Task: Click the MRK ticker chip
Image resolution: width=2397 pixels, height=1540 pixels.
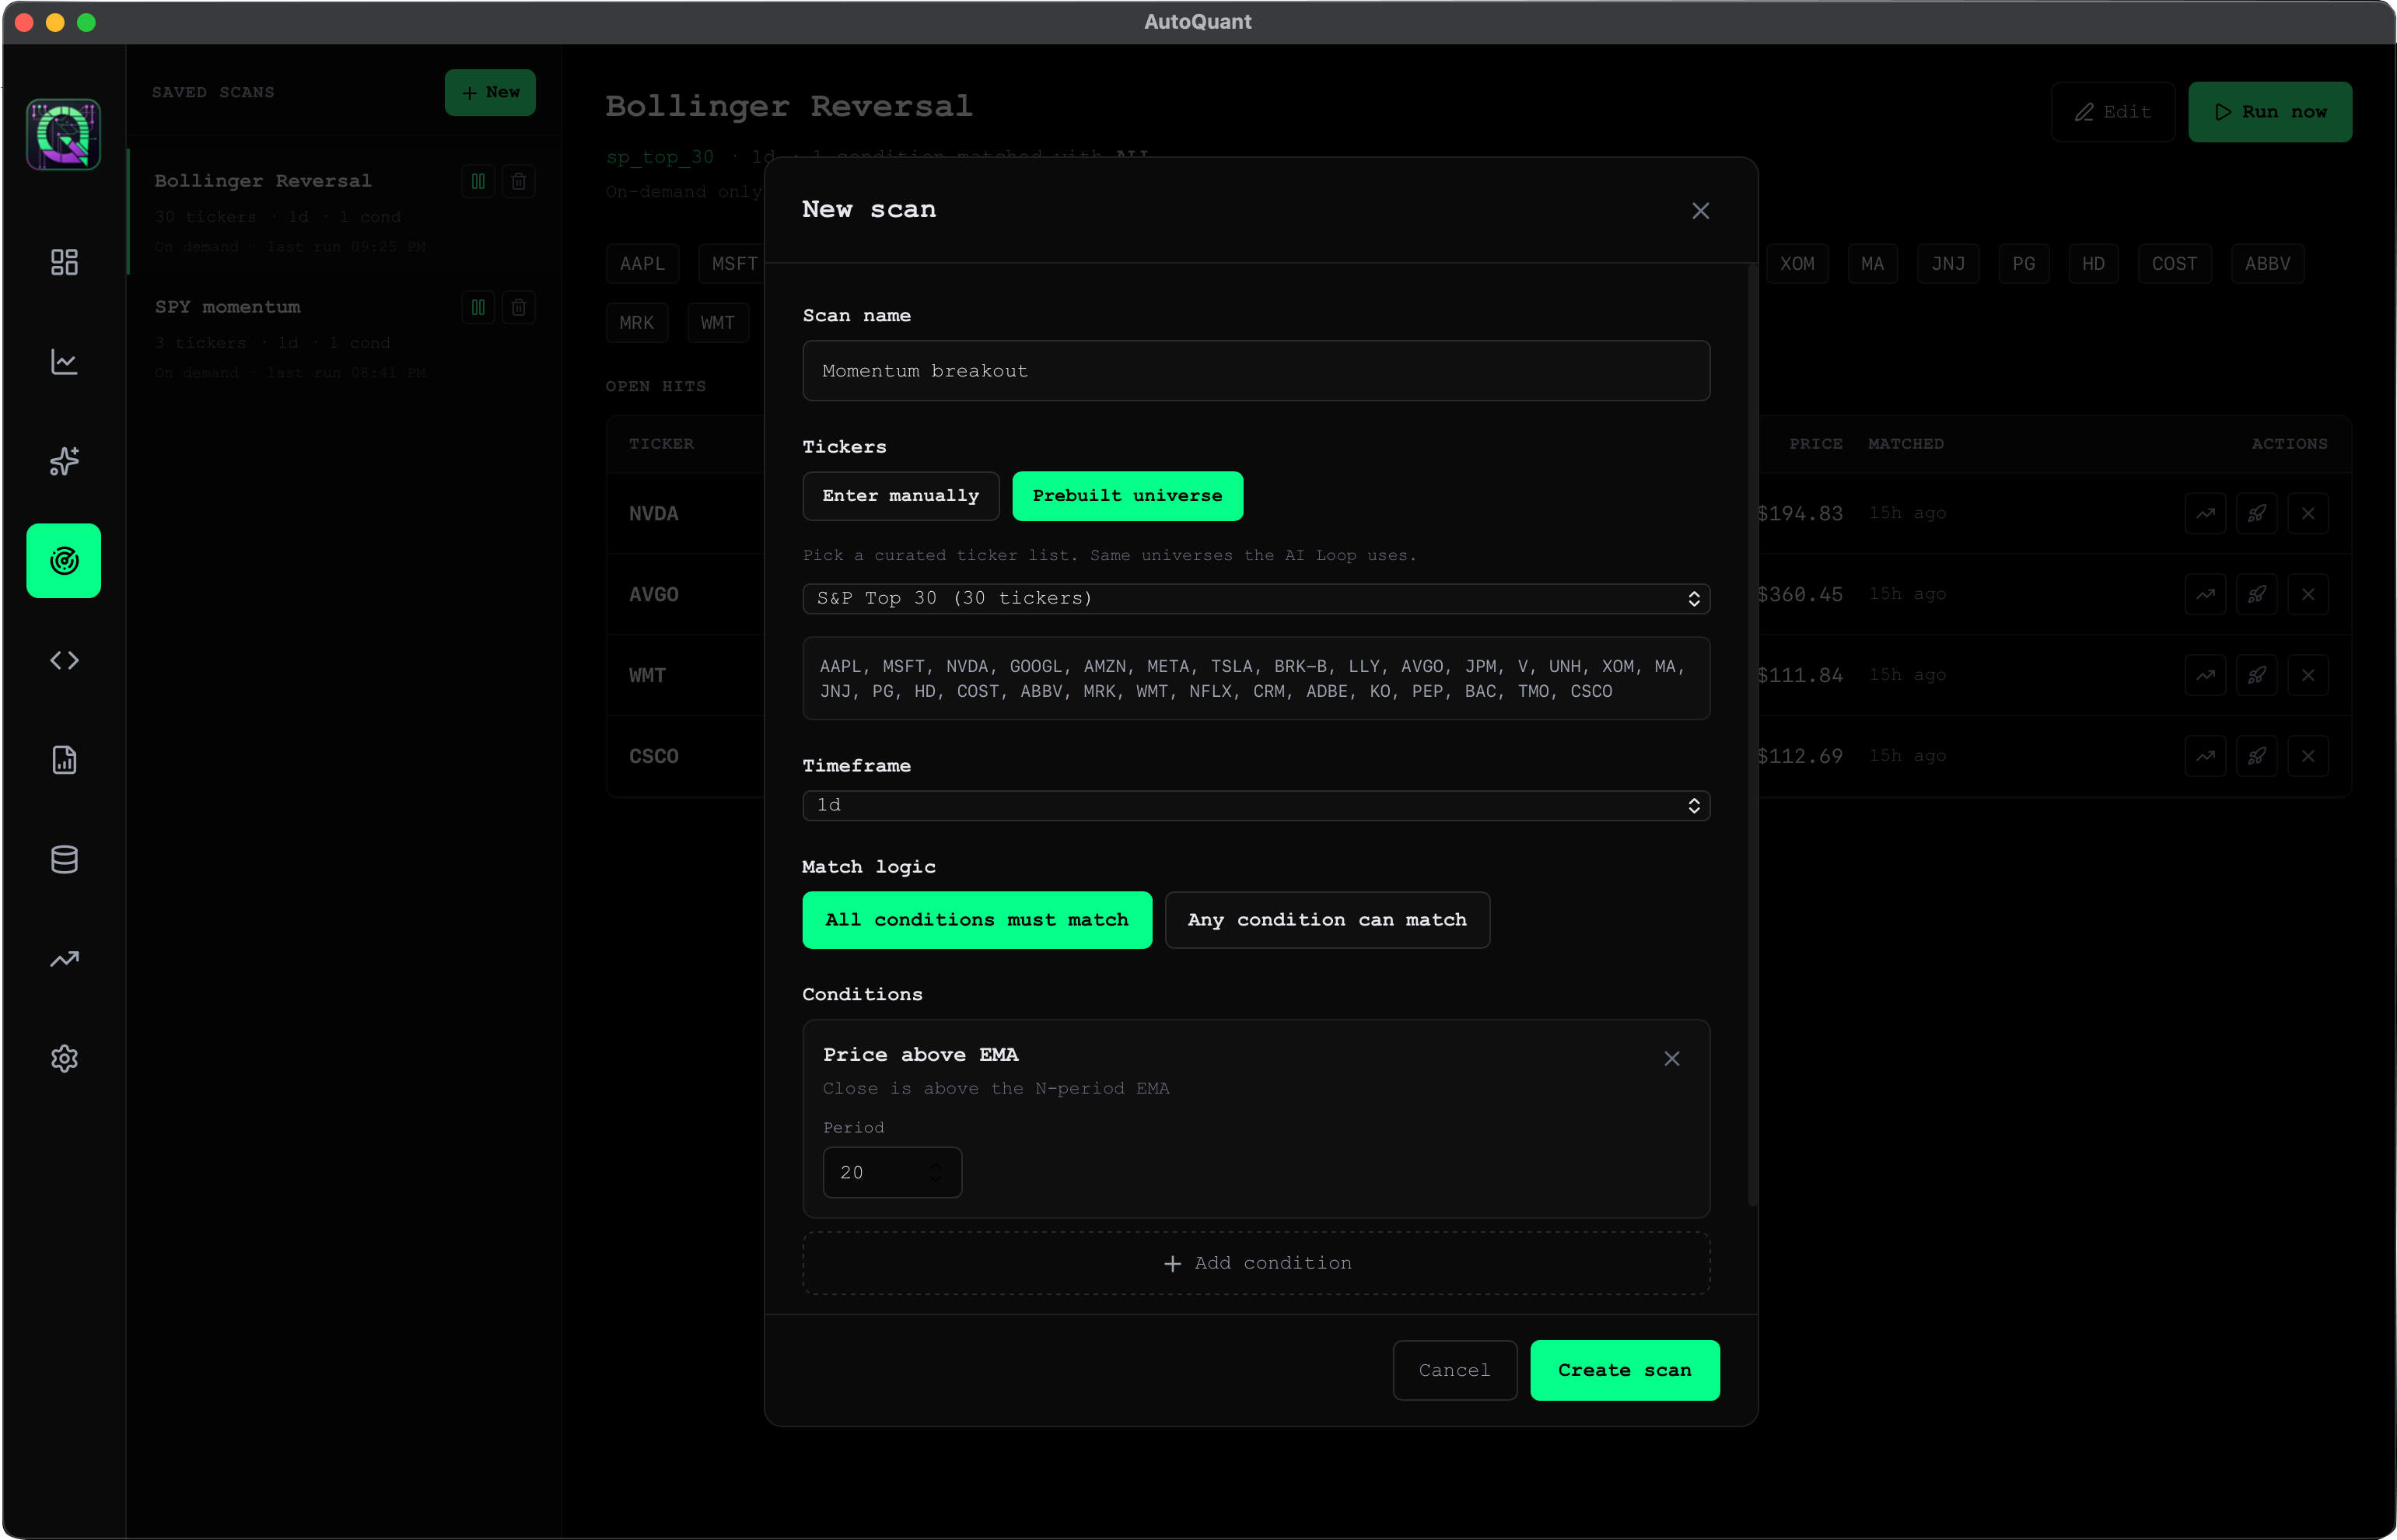Action: click(636, 323)
